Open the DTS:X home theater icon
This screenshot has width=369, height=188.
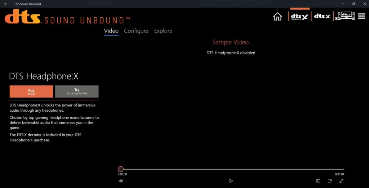[x=345, y=16]
